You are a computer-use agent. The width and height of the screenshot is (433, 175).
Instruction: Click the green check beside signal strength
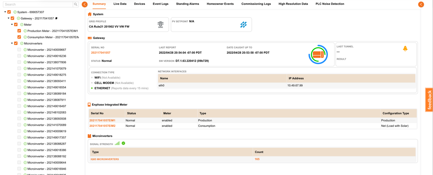[123, 143]
